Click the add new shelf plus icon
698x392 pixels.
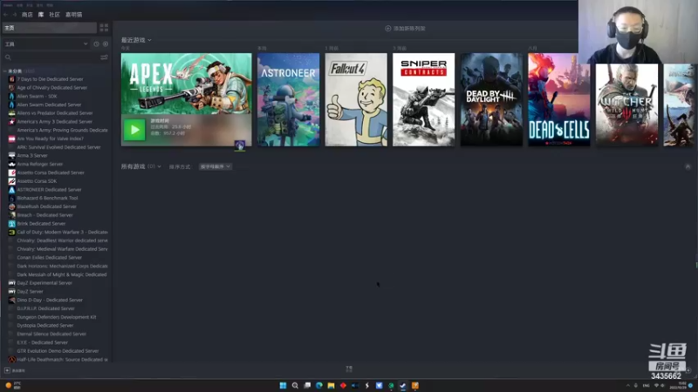coord(387,29)
